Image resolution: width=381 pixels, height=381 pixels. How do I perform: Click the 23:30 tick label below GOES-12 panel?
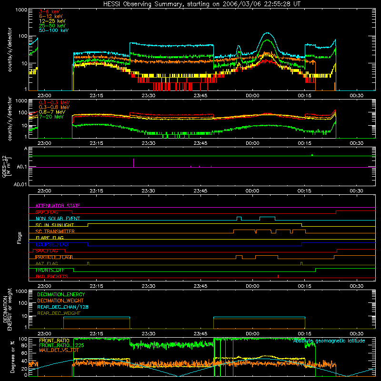pyautogui.click(x=148, y=191)
